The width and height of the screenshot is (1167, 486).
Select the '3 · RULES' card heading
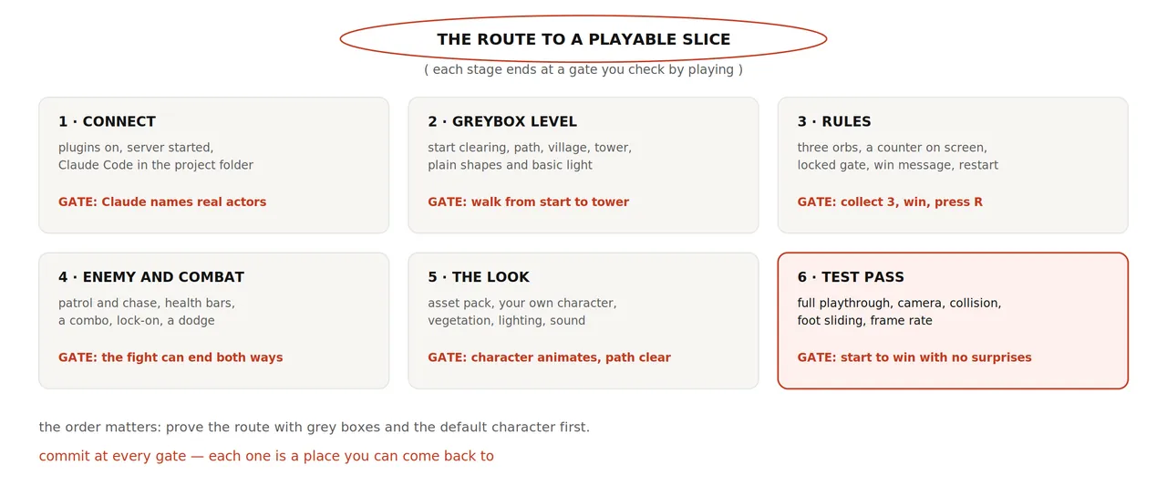click(x=833, y=121)
